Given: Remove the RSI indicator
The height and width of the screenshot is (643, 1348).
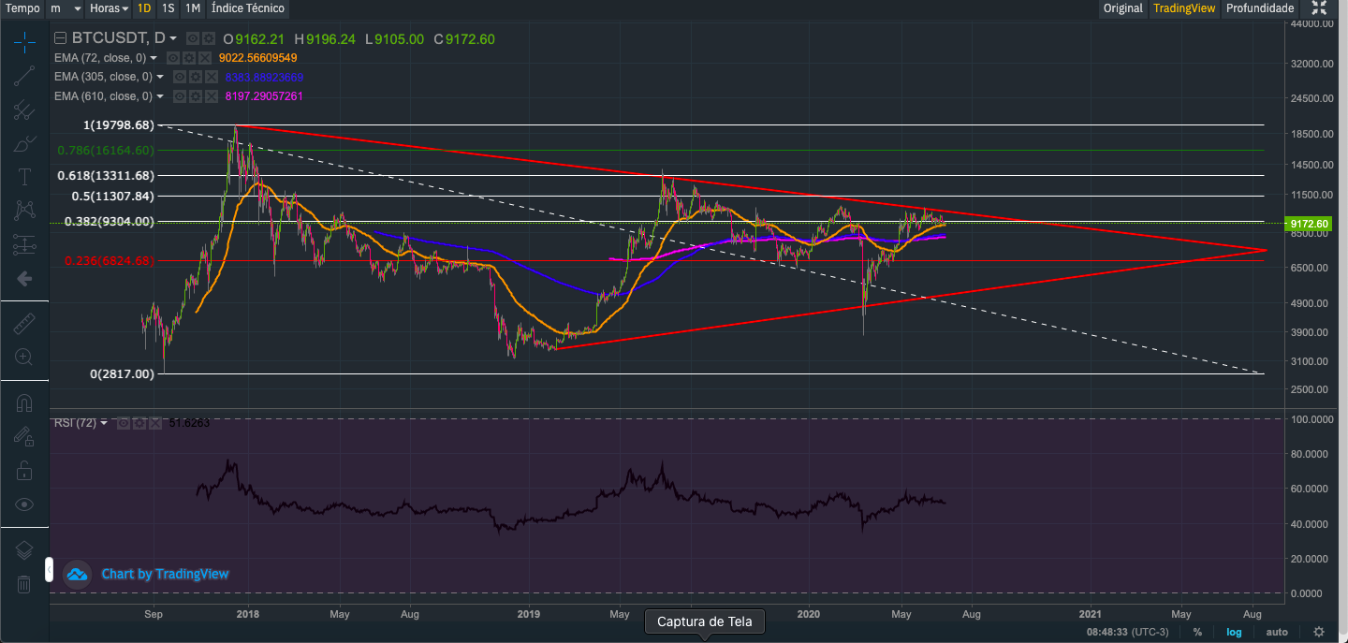Looking at the screenshot, I should pos(154,423).
